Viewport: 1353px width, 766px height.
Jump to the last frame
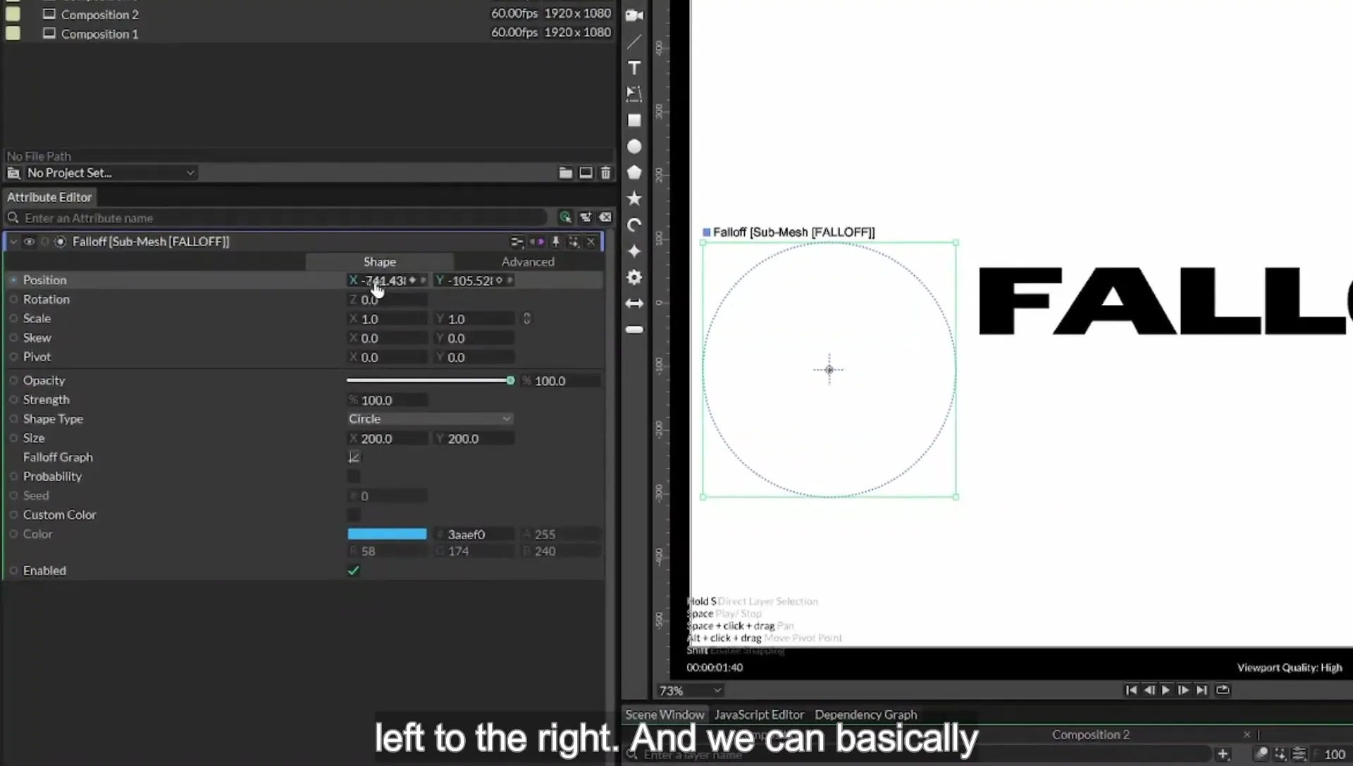pyautogui.click(x=1201, y=690)
